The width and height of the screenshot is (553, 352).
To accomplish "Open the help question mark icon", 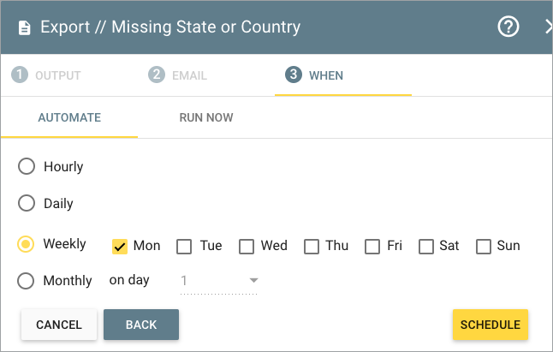I will tap(508, 27).
